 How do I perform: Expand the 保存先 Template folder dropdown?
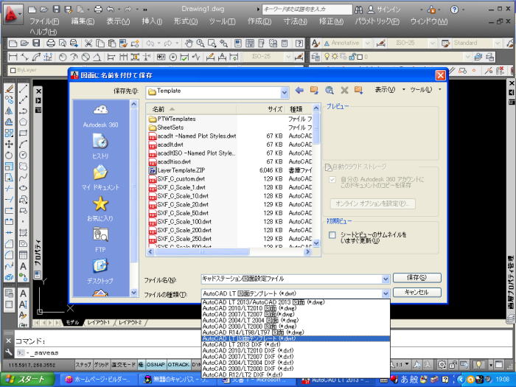285,93
